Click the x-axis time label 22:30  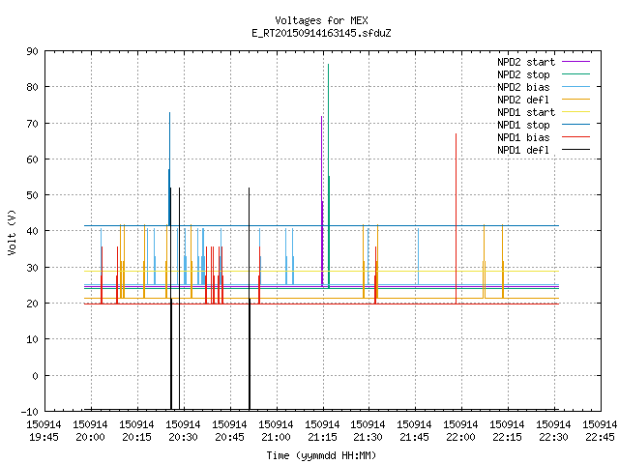click(x=553, y=437)
